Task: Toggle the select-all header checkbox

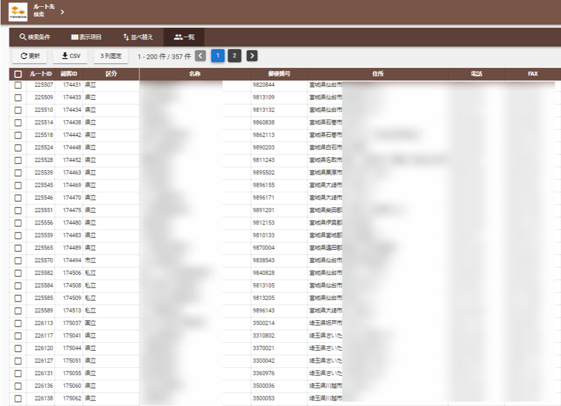Action: pos(18,74)
